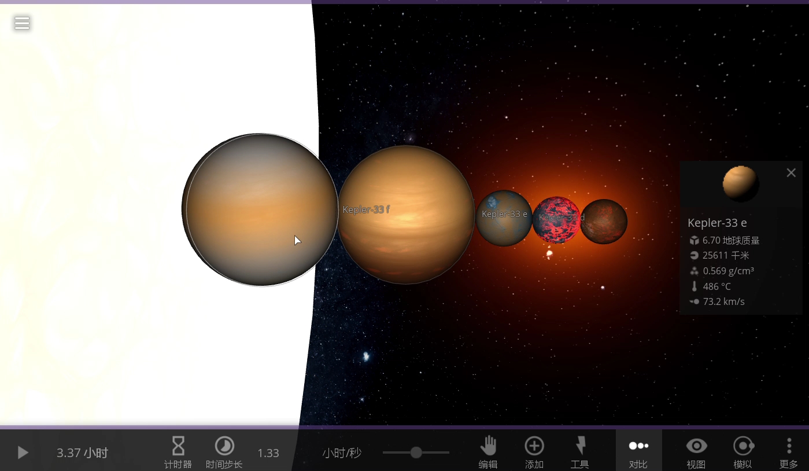This screenshot has width=809, height=471.
Task: Open the hamburger main menu
Action: (x=22, y=23)
